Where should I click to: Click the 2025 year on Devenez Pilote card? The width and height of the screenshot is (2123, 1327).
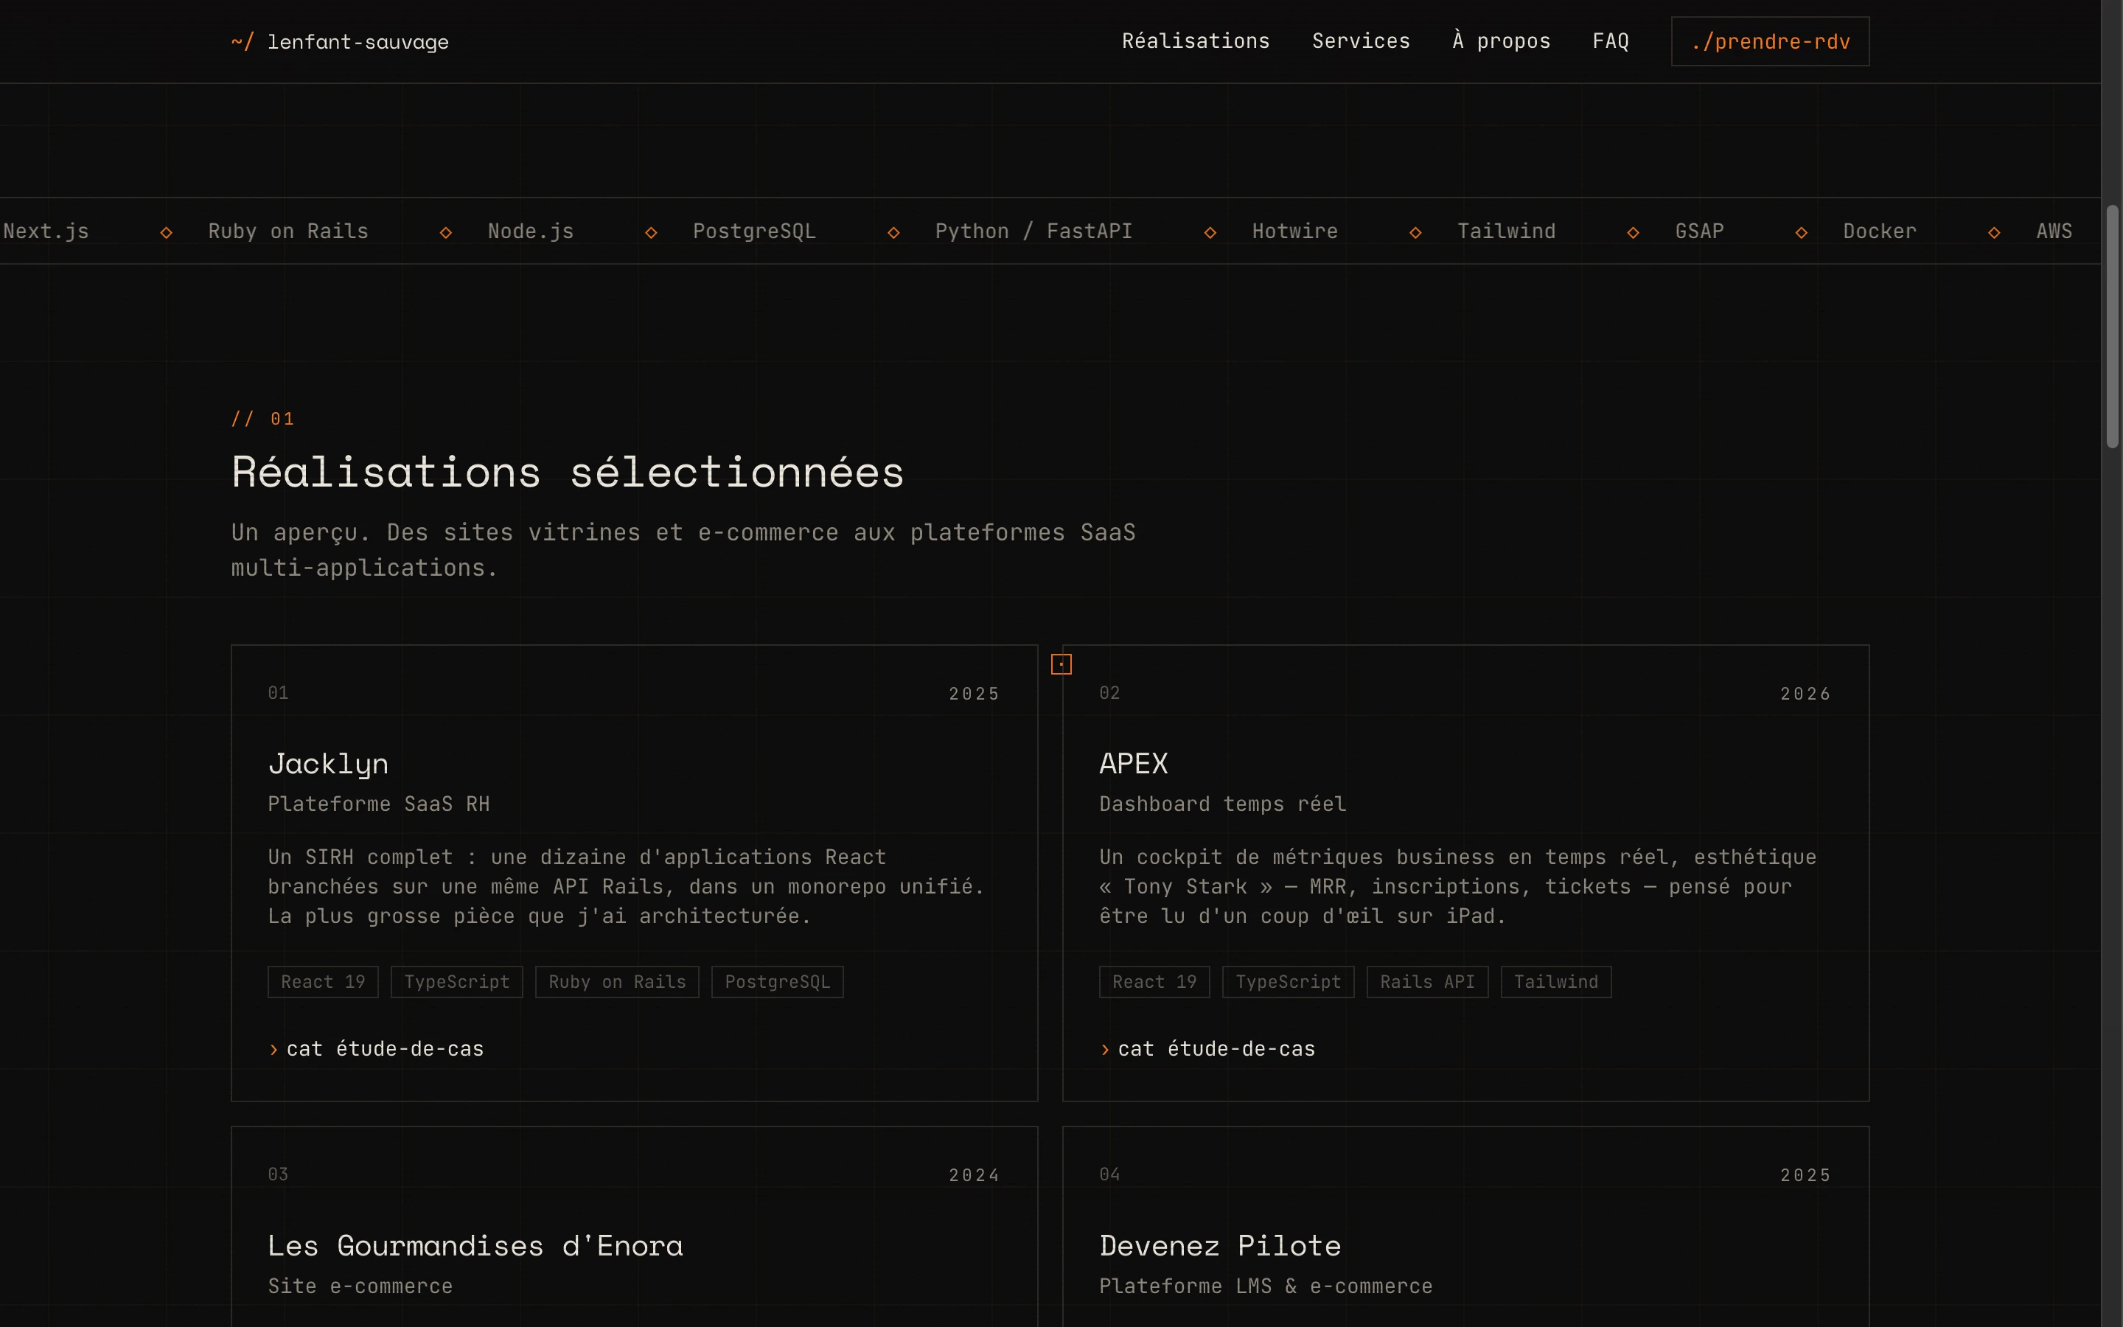click(x=1805, y=1175)
